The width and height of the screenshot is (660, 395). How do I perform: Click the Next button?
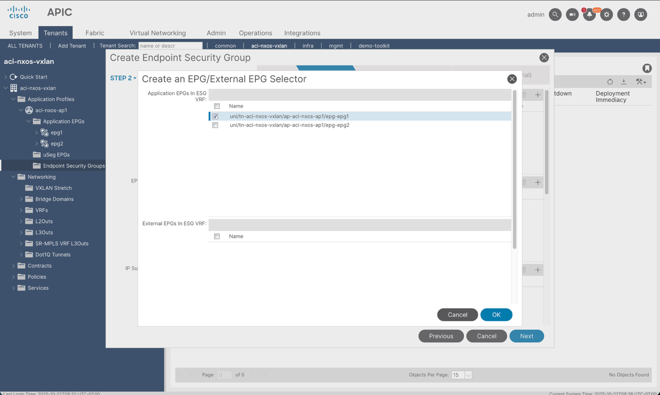point(527,336)
